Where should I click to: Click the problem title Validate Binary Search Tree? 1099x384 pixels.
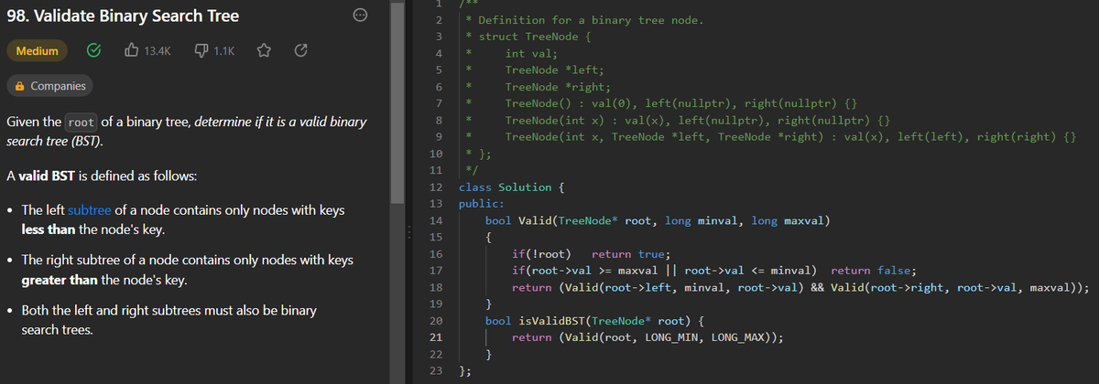(123, 16)
